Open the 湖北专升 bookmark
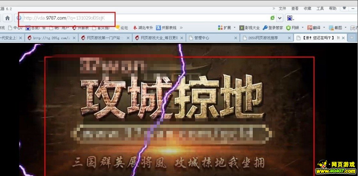 click(143, 28)
